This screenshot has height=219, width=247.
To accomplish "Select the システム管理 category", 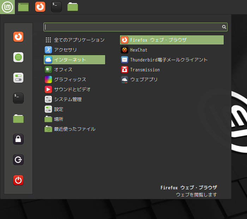I will [x=74, y=99].
